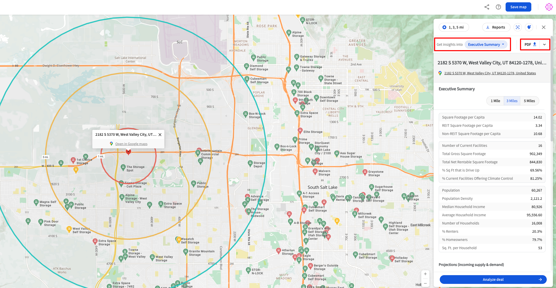Click the Pink Door Storage marker
The image size is (556, 288).
pos(41,222)
